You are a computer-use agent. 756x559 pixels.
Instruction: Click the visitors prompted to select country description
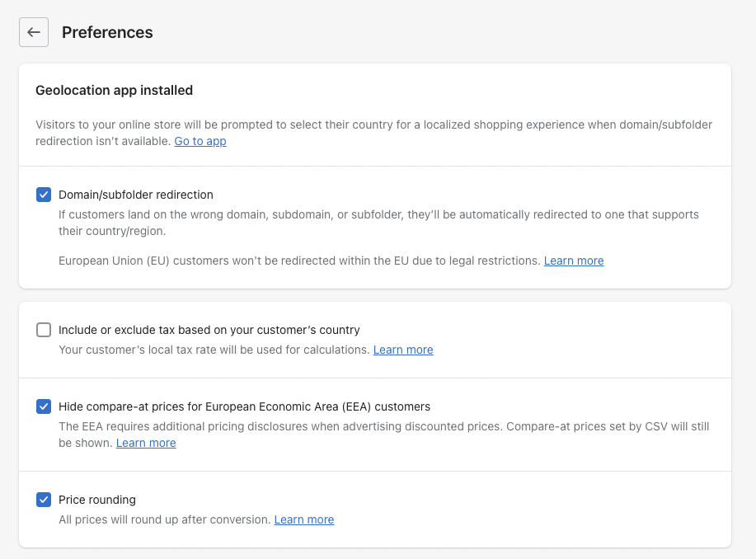[373, 133]
